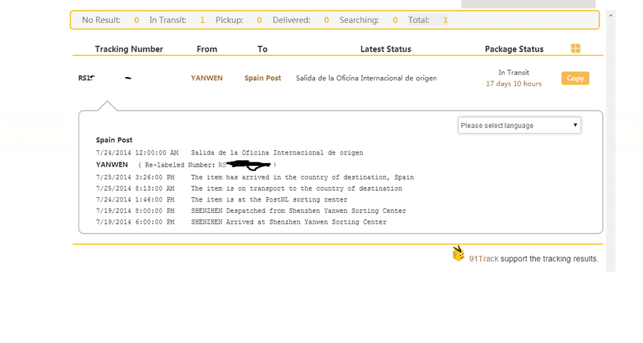643x343 pixels.
Task: Click the latest status 'Salida de la Oficina Internacional' in the table row
Action: click(367, 78)
